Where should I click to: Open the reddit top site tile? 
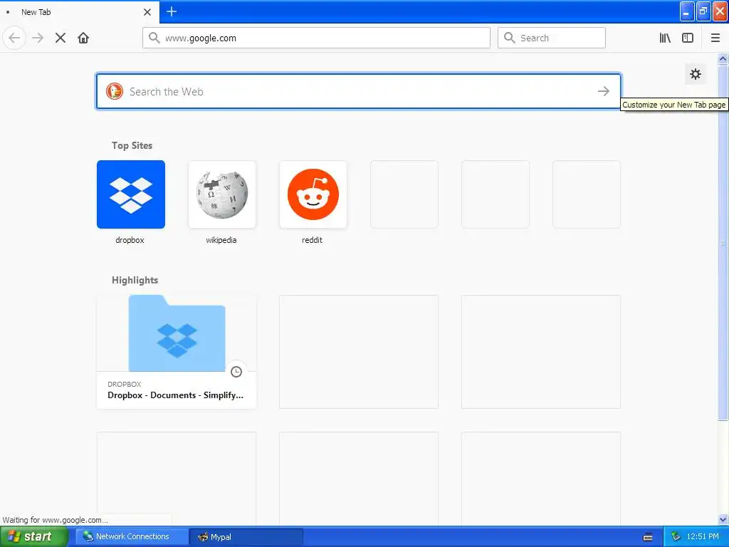tap(313, 194)
